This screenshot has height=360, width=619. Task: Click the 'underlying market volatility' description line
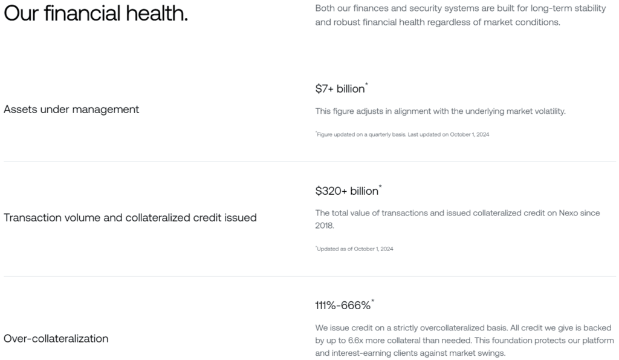click(x=440, y=111)
